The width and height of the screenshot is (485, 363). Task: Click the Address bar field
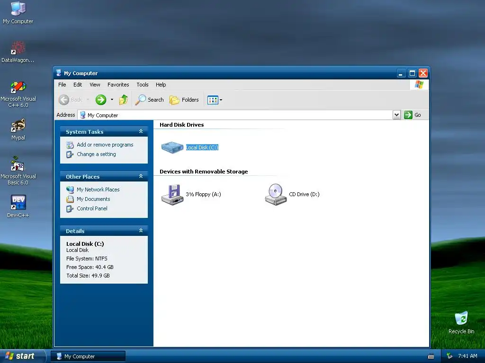(235, 115)
